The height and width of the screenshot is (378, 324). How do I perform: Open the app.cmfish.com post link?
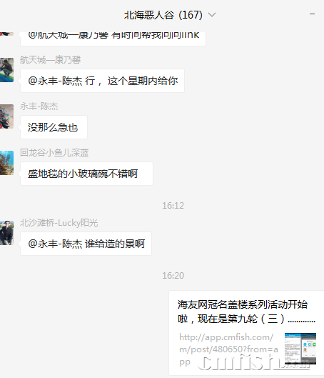tap(228, 349)
